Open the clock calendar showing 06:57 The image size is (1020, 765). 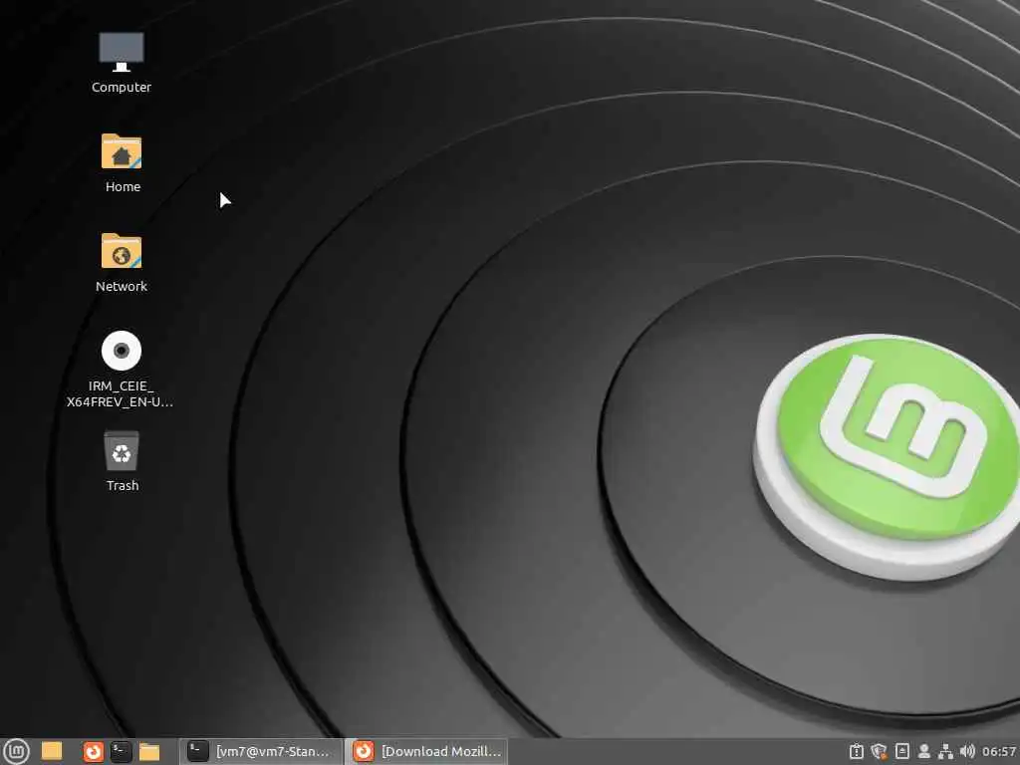(x=999, y=751)
